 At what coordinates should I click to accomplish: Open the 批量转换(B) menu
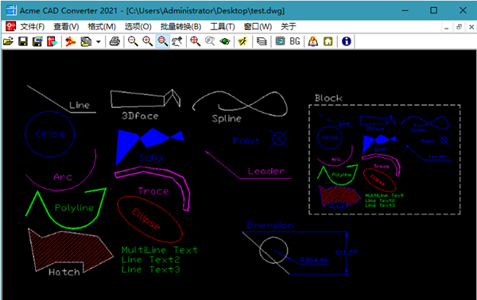180,27
